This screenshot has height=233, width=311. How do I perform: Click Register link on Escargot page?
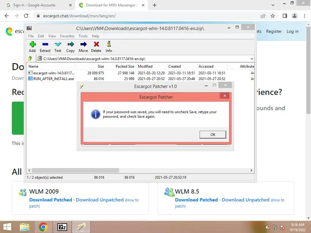tap(274, 31)
